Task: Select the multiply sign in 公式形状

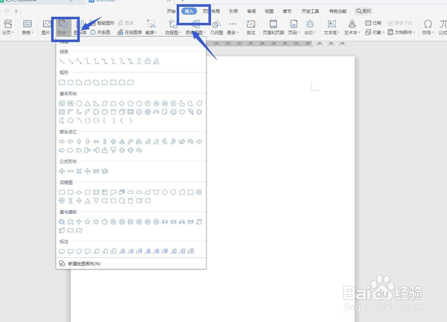Action: coord(79,171)
